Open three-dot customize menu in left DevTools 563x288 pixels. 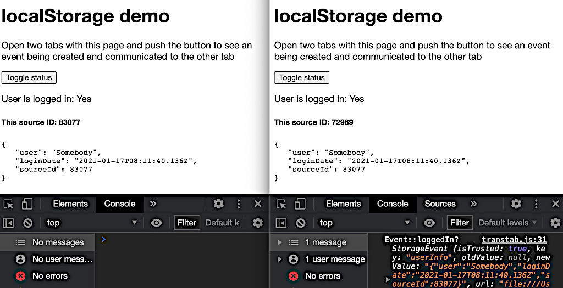pos(239,204)
